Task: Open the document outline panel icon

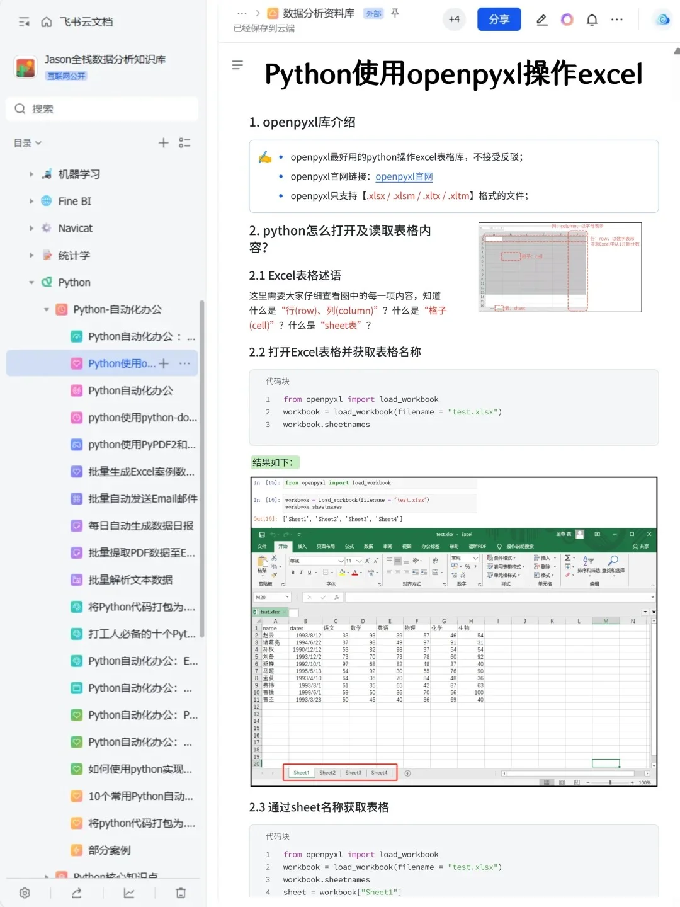Action: [x=237, y=65]
